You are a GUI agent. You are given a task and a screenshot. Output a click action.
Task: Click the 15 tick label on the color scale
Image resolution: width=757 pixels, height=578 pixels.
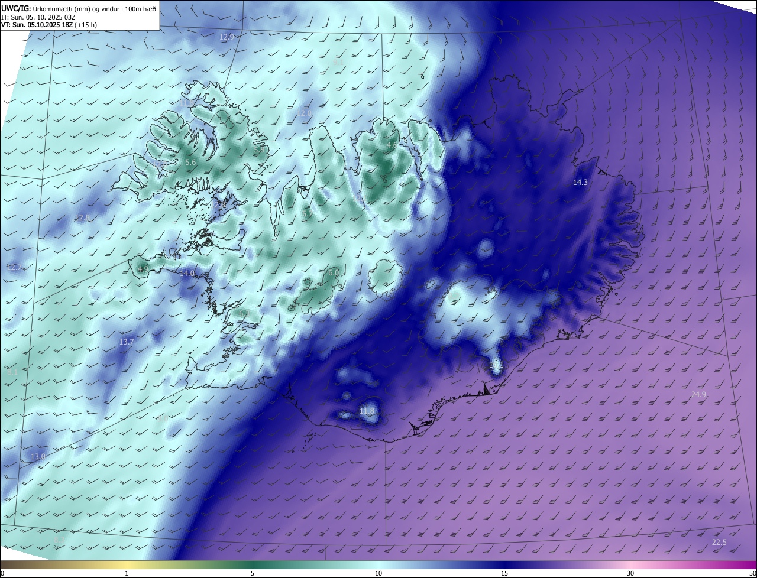[x=504, y=573]
